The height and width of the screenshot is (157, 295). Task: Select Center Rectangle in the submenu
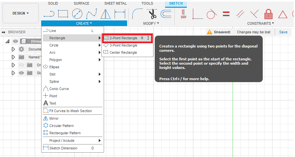click(x=127, y=52)
